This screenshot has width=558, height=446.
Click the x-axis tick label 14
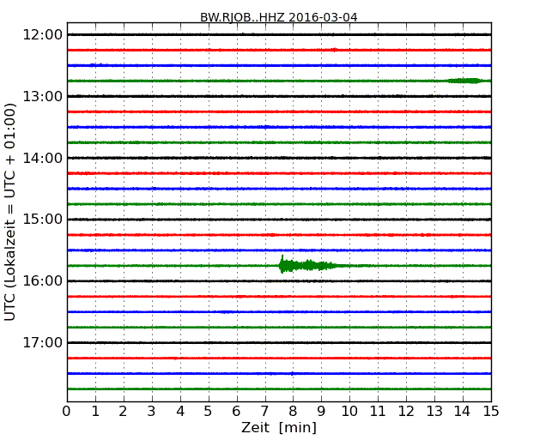[x=463, y=412]
